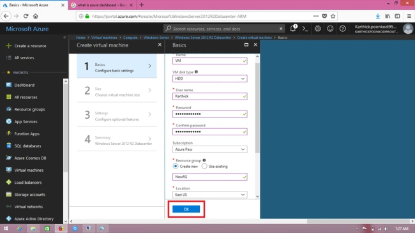Open the portal settings gear
The height and width of the screenshot is (233, 415).
317,29
